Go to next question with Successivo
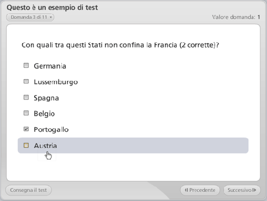Image resolution: width=267 pixels, height=201 pixels. pos(242,190)
